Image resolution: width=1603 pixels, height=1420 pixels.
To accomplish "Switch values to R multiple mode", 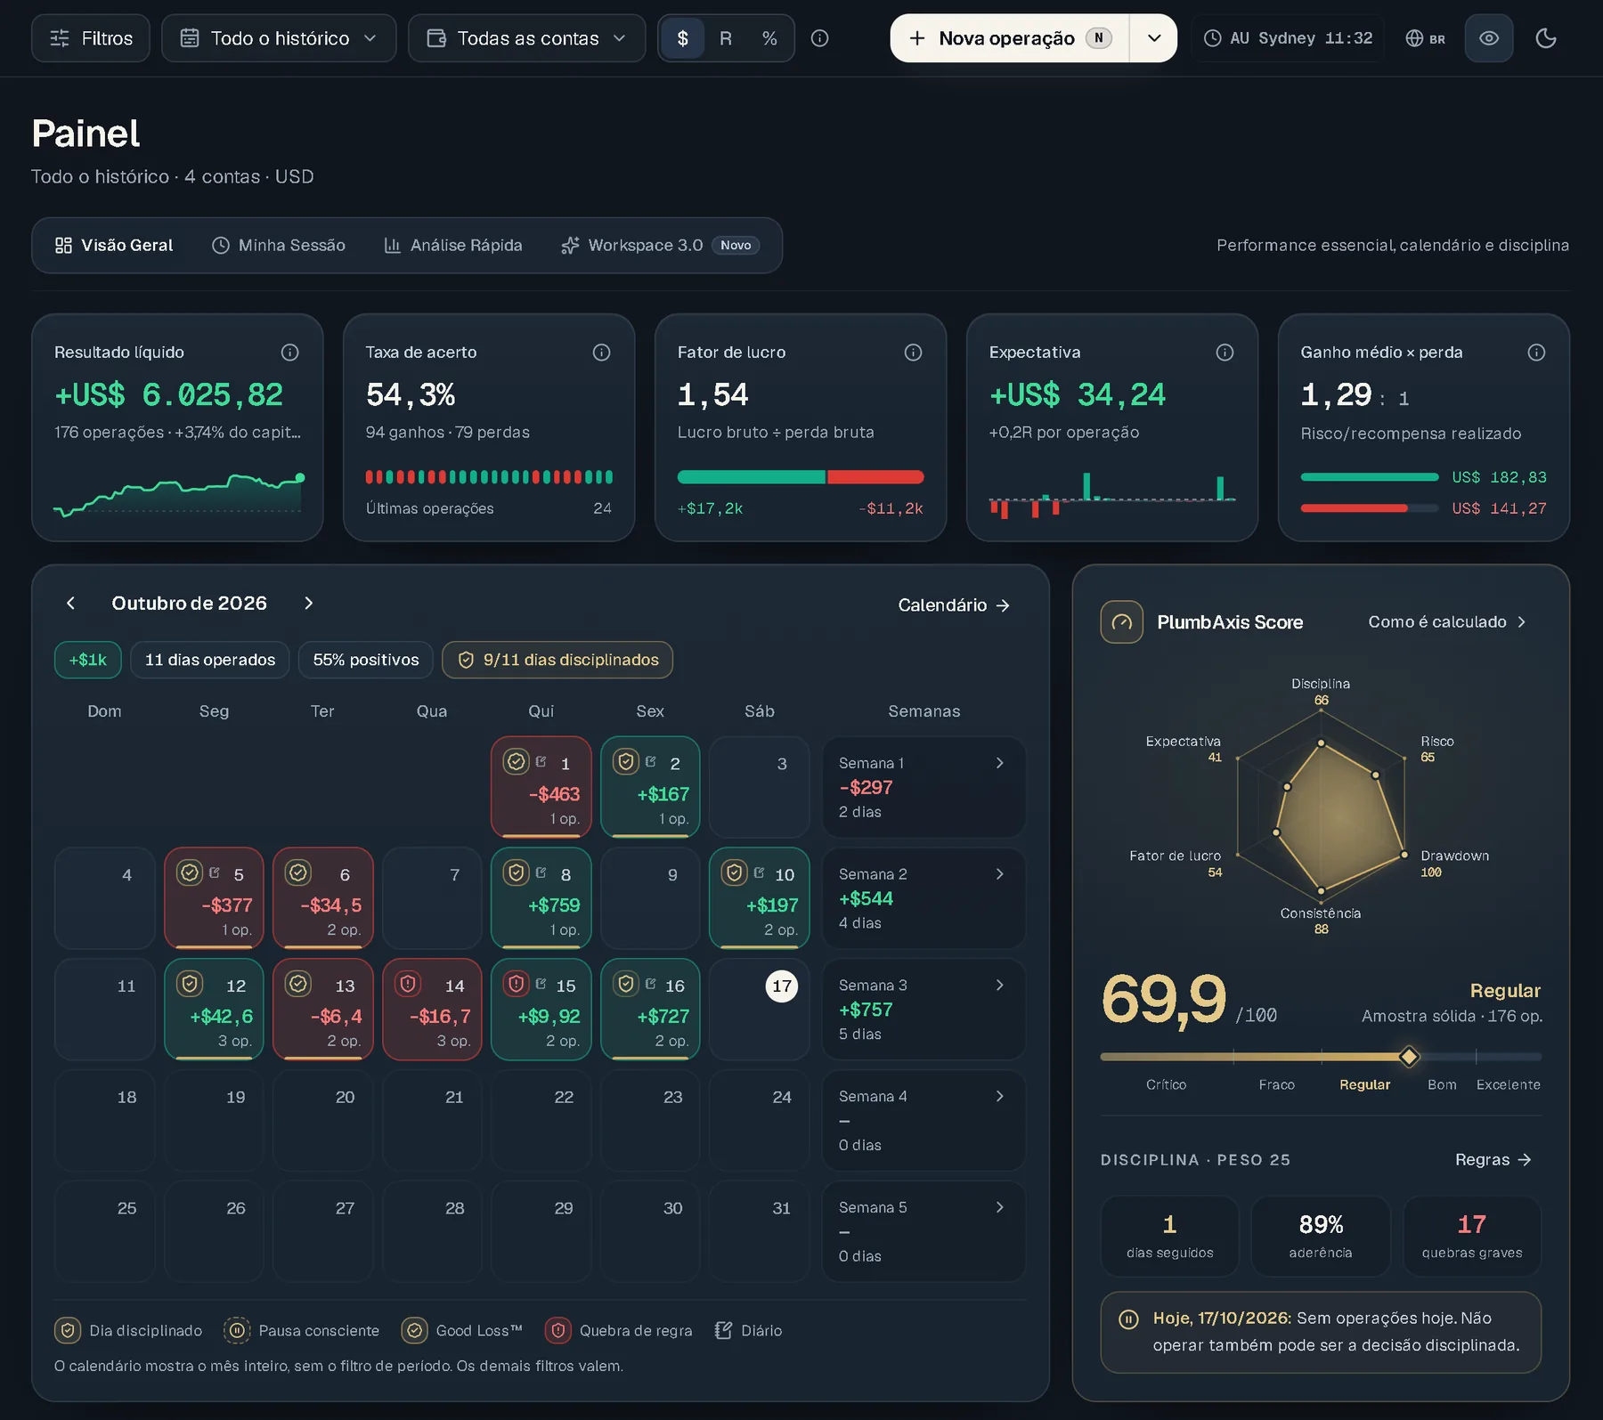I will 726,38.
